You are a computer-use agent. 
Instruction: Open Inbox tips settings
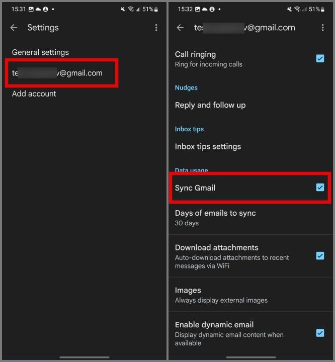click(x=208, y=146)
